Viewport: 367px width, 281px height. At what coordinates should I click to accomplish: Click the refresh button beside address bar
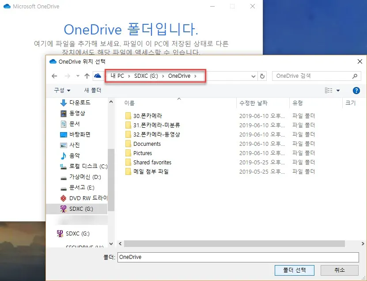263,76
